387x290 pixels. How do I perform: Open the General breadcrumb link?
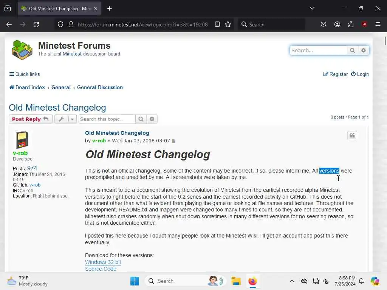61,87
